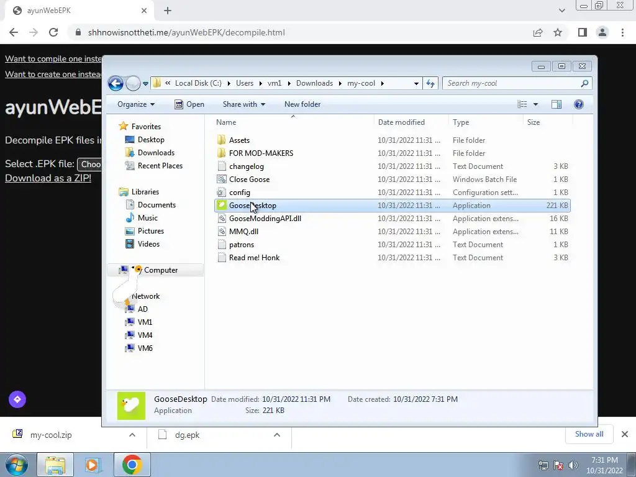Click Local Disk (C:) breadcrumb
This screenshot has height=477, width=636.
tap(198, 83)
